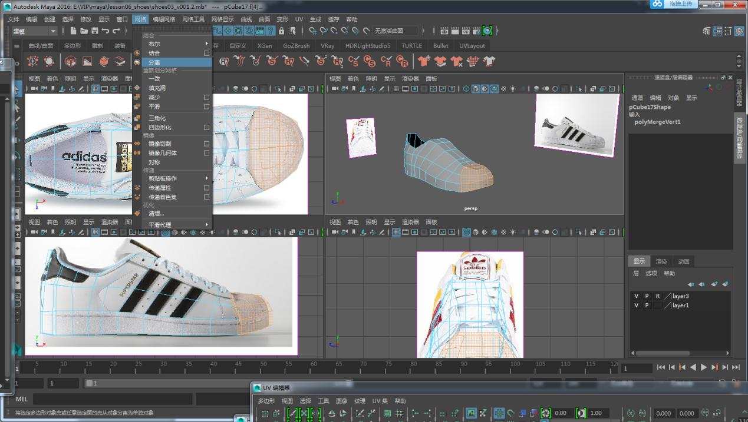This screenshot has height=422, width=748.
Task: Toggle the R display type box for layer3
Action: pyautogui.click(x=657, y=296)
